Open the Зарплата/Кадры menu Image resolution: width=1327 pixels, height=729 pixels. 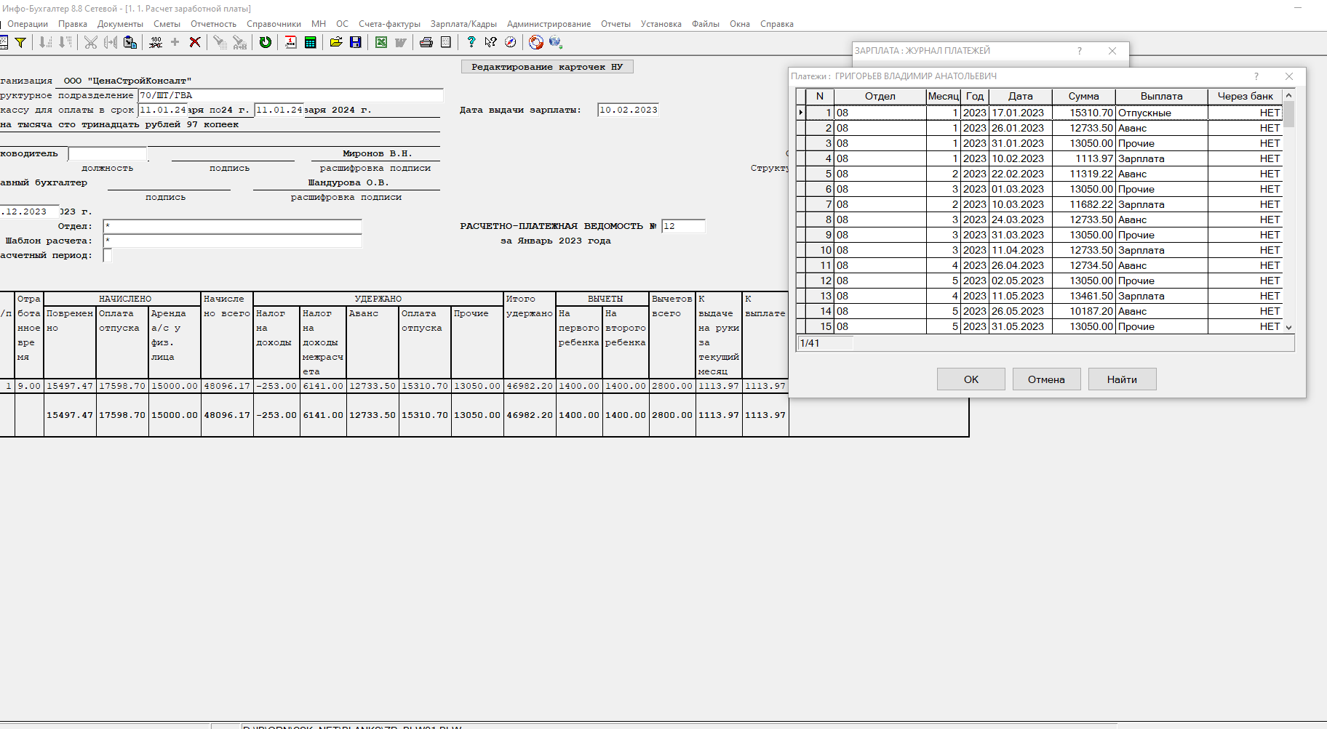tap(463, 24)
